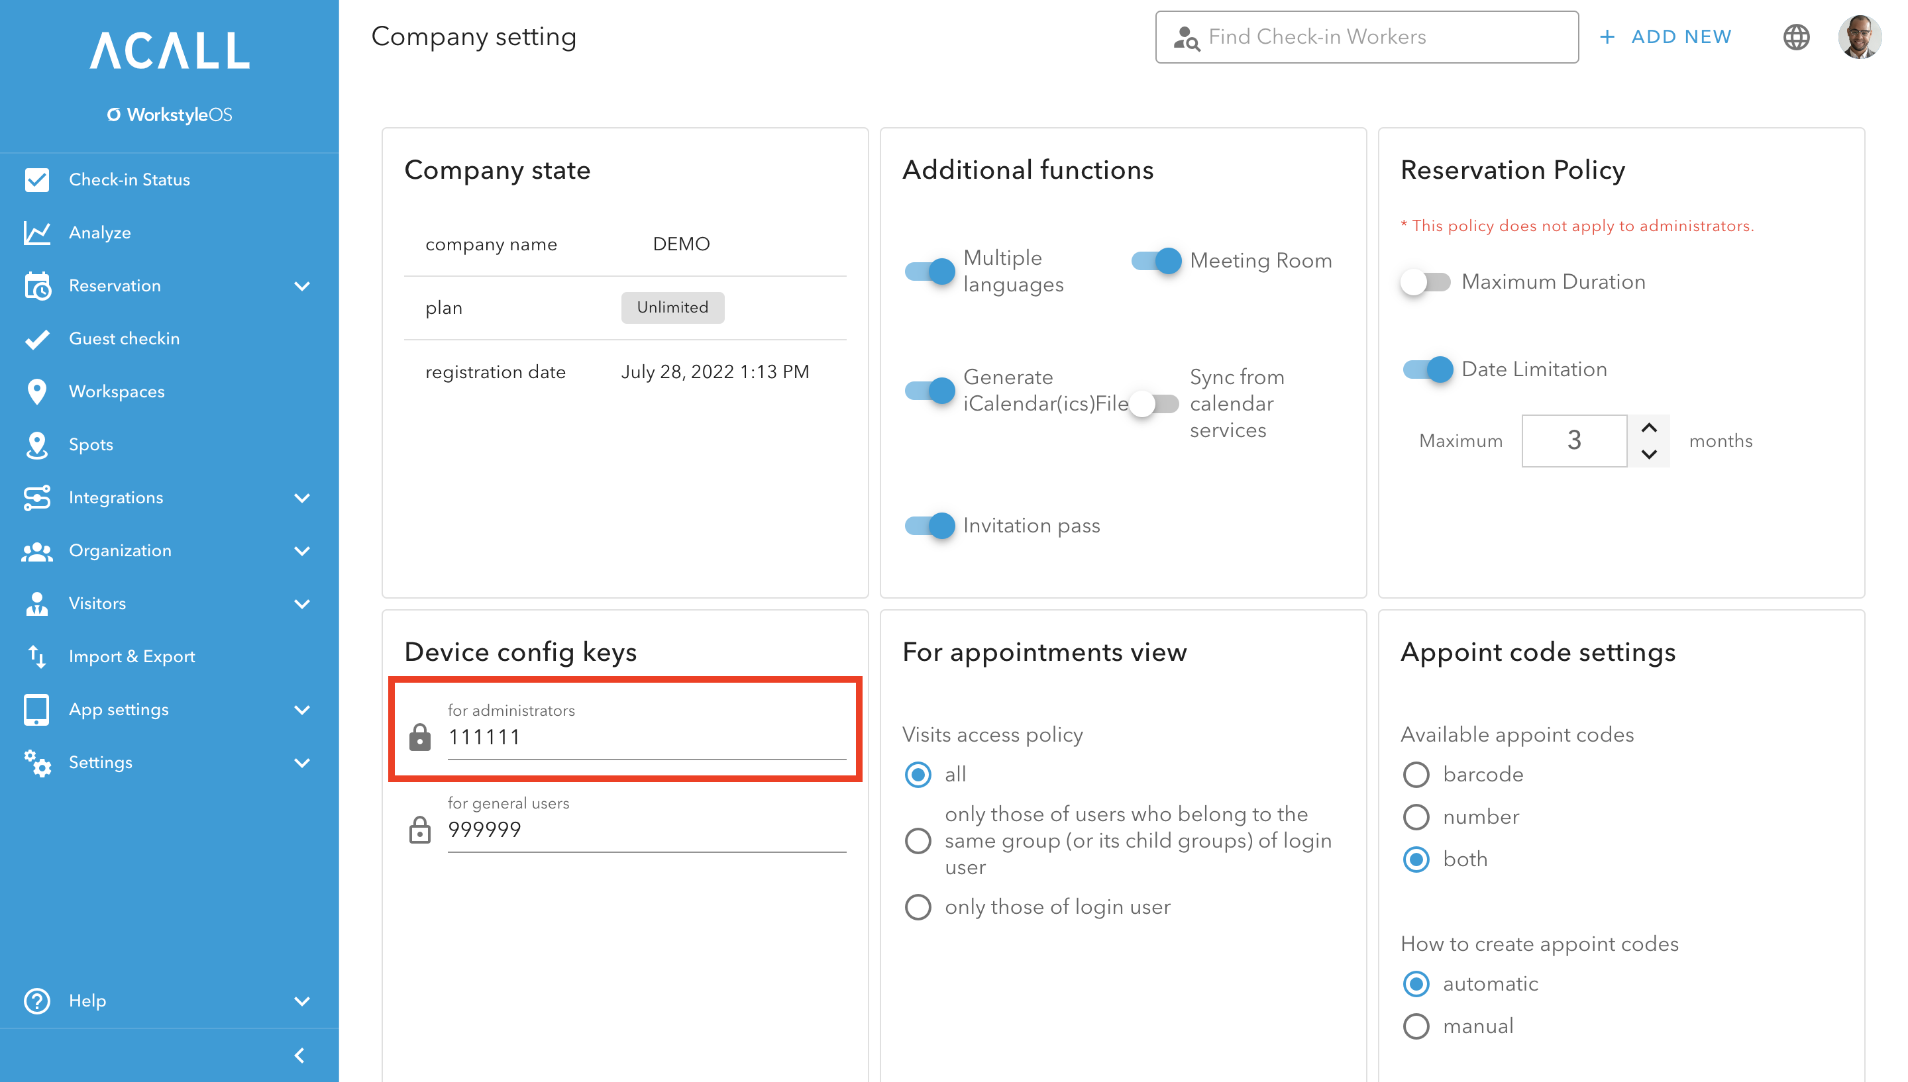Select 'only those of login user' option

(918, 907)
